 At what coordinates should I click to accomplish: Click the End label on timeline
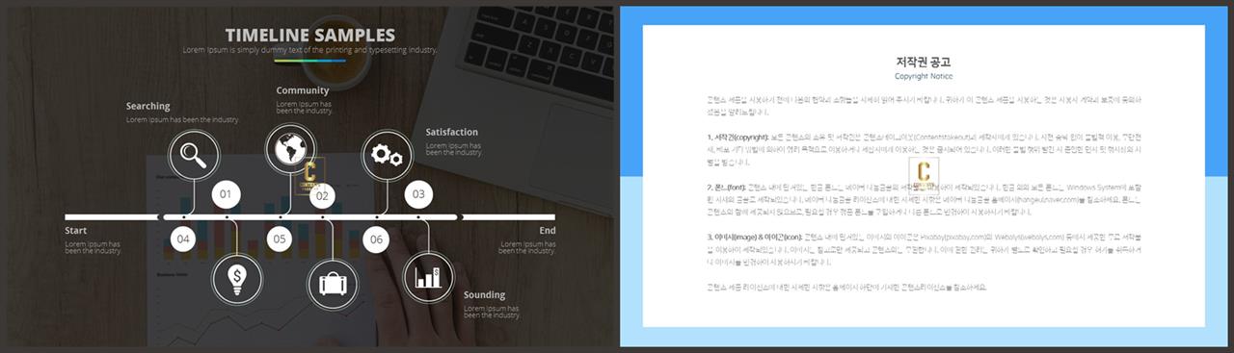(548, 231)
